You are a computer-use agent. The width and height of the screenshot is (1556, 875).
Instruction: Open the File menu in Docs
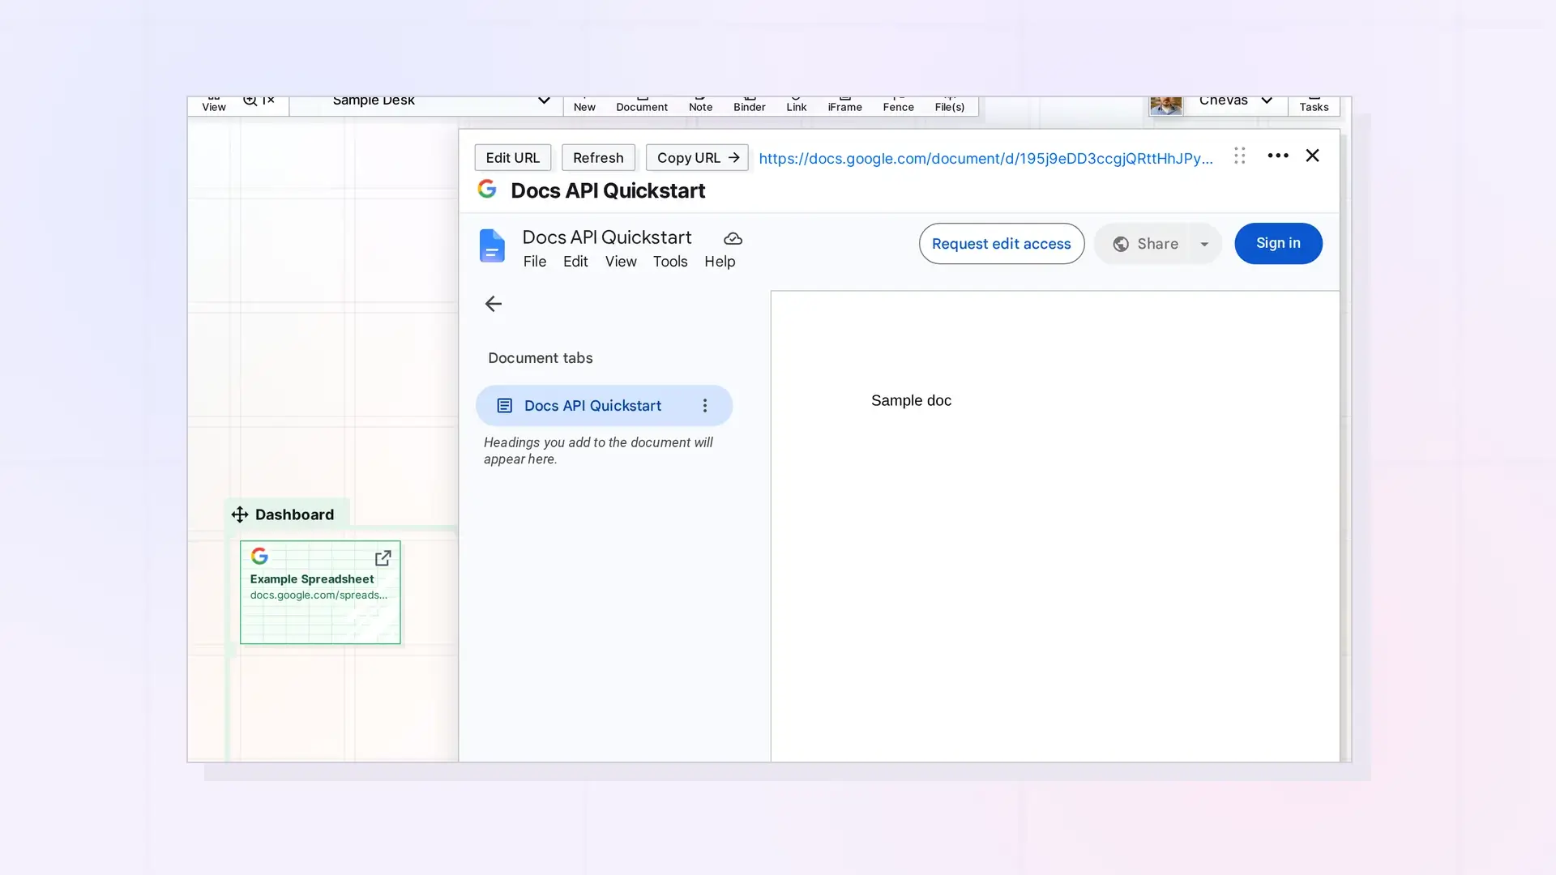535,262
